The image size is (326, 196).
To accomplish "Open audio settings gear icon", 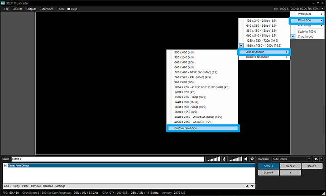I will point(252,159).
